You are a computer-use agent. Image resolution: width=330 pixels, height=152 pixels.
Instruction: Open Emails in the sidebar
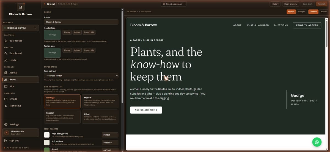20,99
